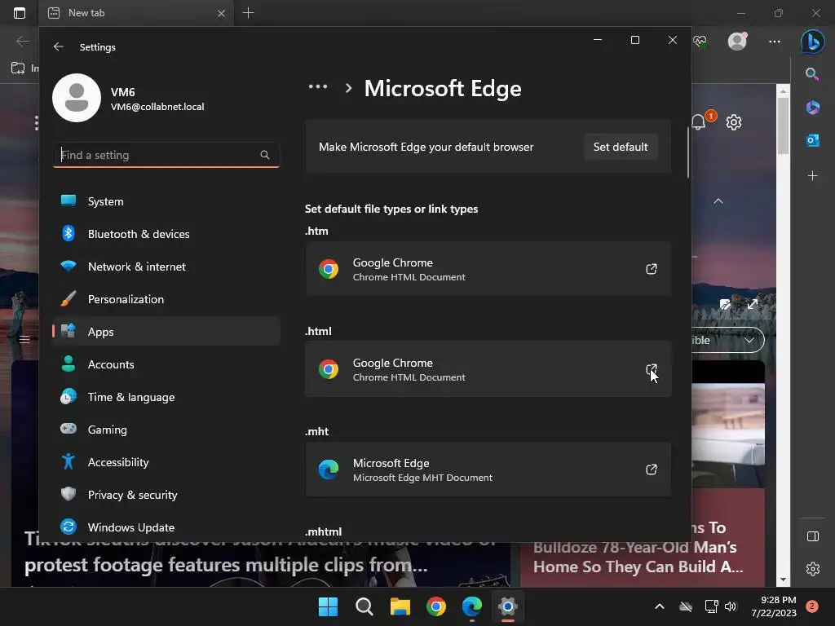Go to Windows Update settings
Image resolution: width=835 pixels, height=626 pixels.
point(130,527)
